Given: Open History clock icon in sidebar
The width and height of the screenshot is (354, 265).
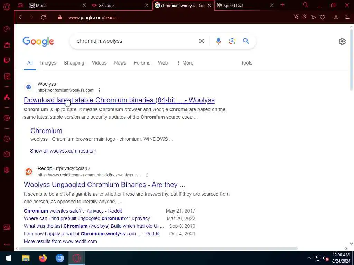Looking at the screenshot, I should pyautogui.click(x=7, y=139).
